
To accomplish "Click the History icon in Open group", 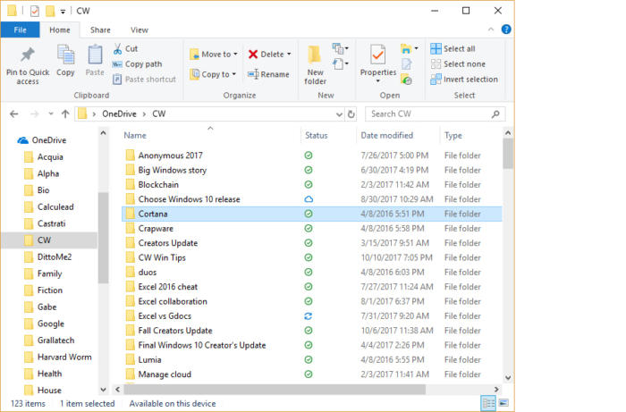I will (x=406, y=80).
